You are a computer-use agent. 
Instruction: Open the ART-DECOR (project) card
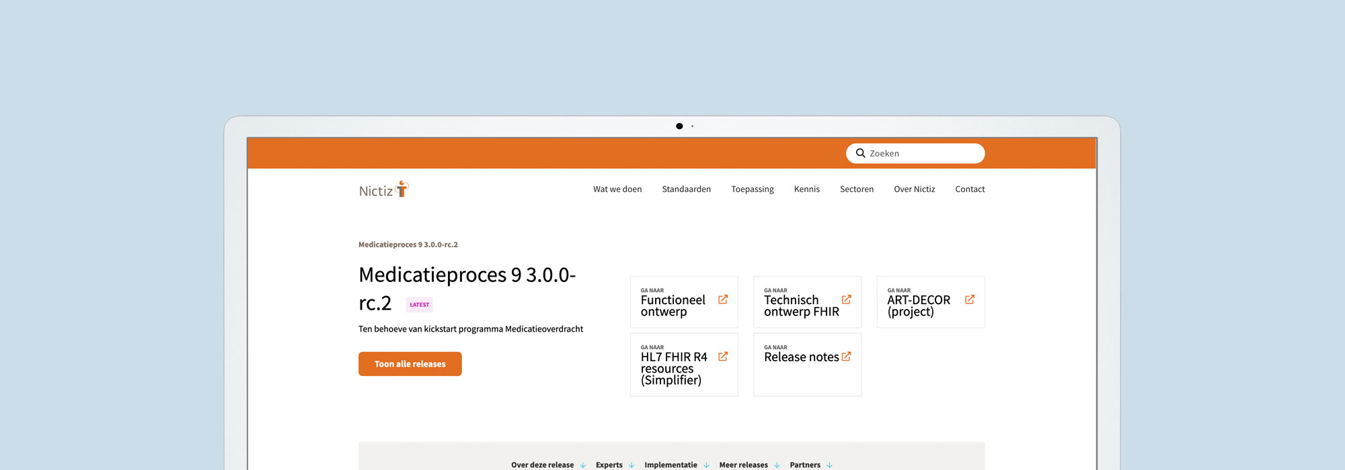point(931,302)
